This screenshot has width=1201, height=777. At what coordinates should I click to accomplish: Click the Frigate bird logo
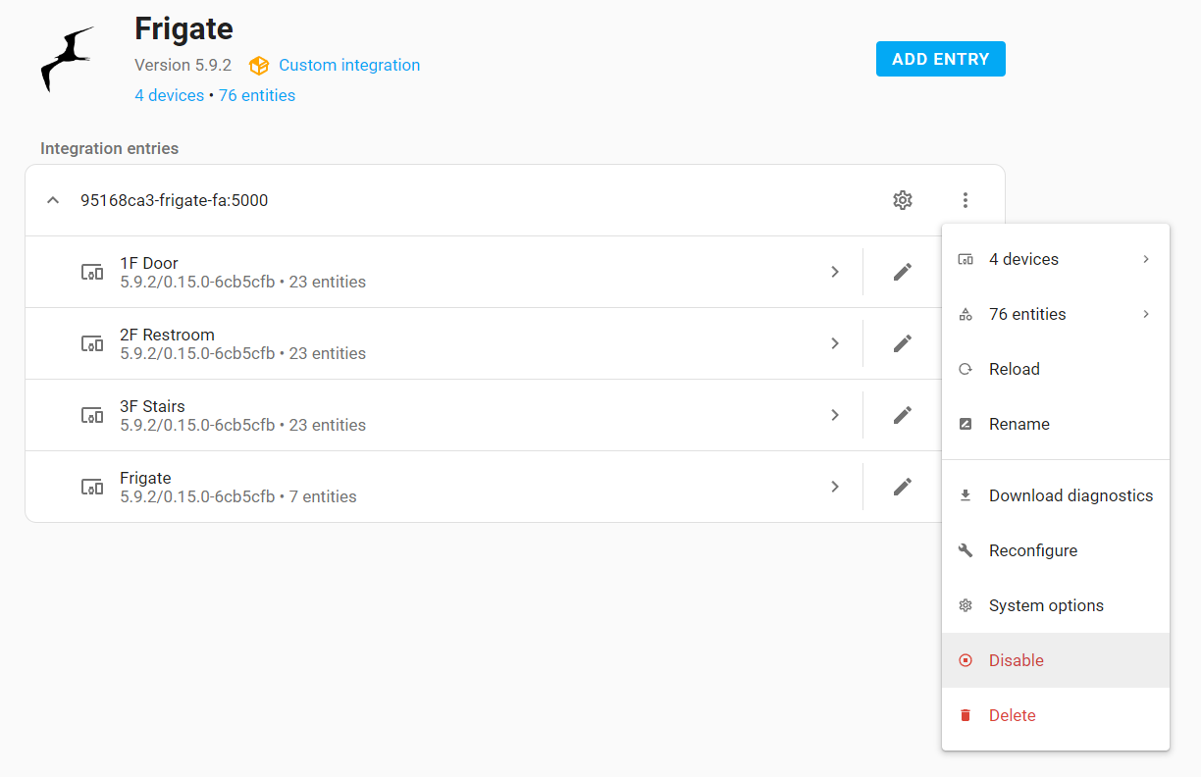pyautogui.click(x=68, y=61)
